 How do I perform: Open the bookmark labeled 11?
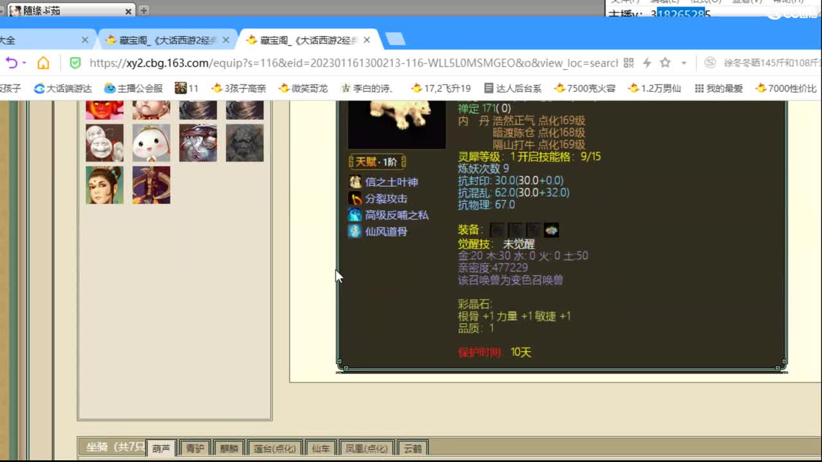tap(186, 88)
